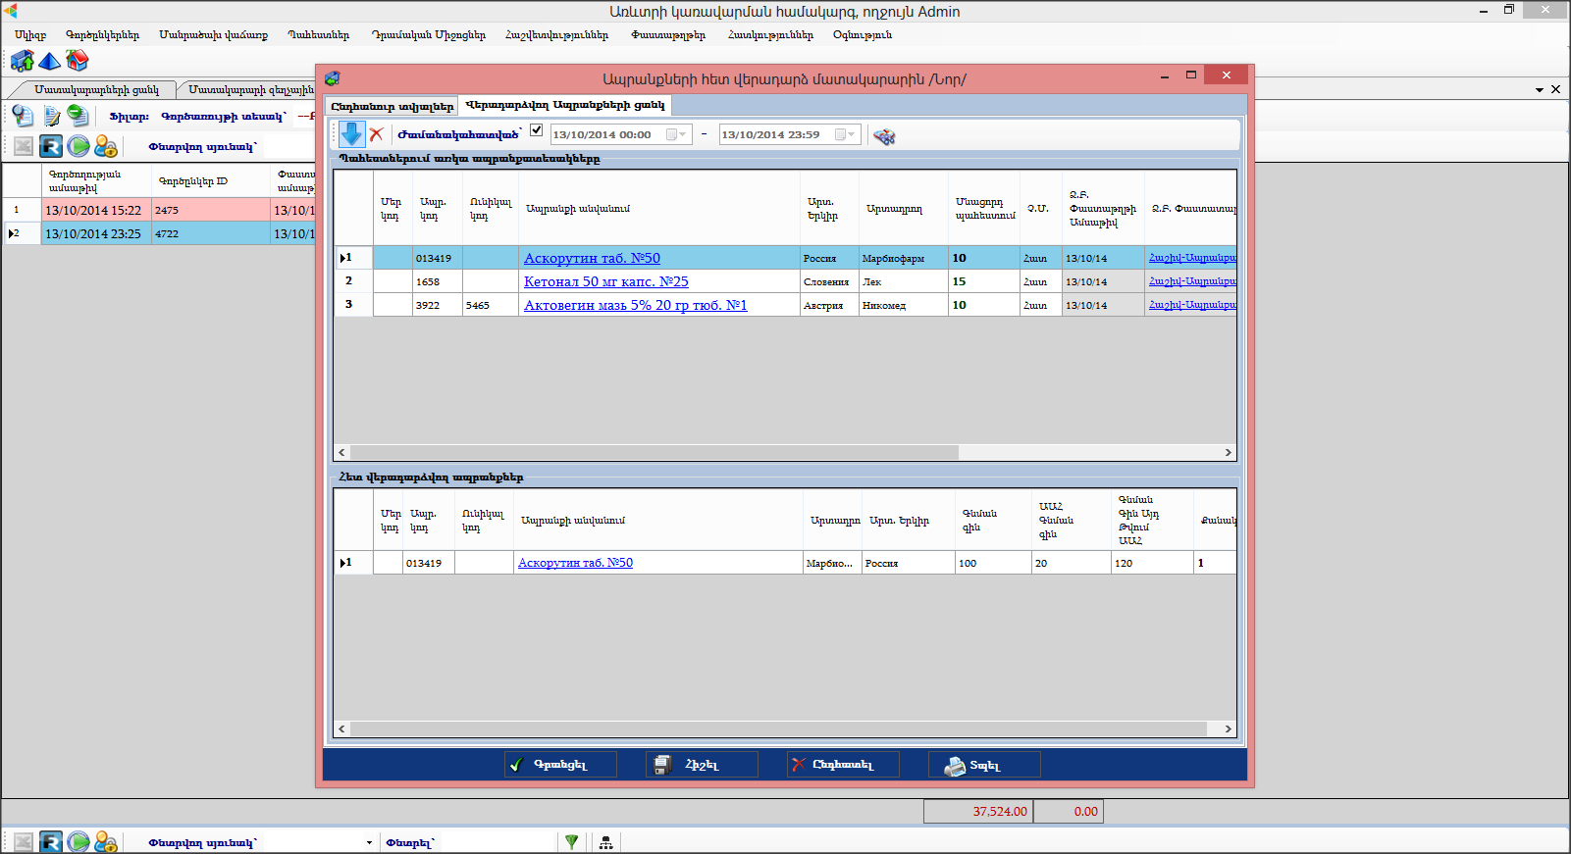Click the Ապրանքի անվանում column header in upper table
The height and width of the screenshot is (854, 1571).
point(658,208)
